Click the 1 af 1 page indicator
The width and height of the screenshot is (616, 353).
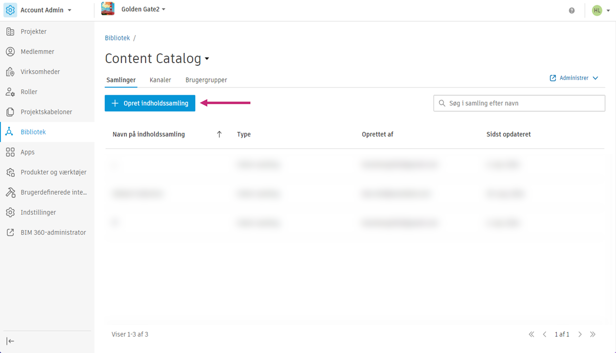click(562, 334)
